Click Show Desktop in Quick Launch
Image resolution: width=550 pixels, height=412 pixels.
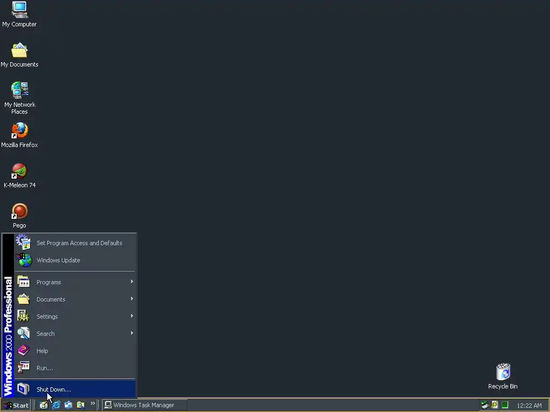click(x=44, y=405)
